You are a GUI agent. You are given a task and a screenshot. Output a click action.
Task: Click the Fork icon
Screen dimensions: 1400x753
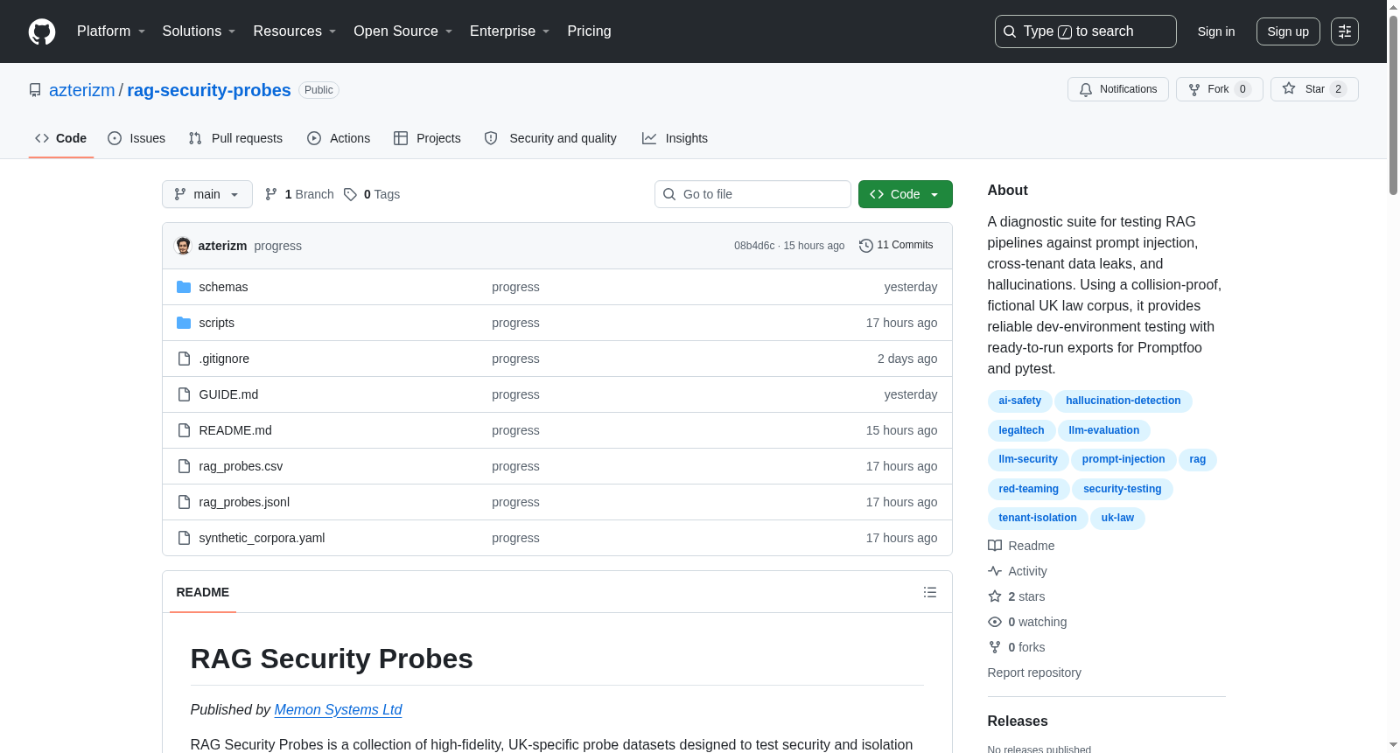point(1194,89)
